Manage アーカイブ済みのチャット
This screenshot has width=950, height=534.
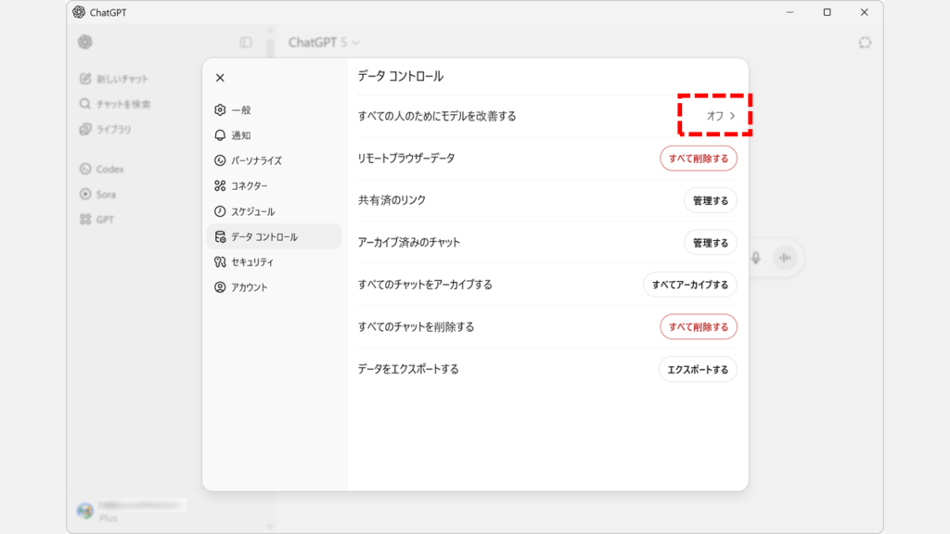tap(711, 243)
